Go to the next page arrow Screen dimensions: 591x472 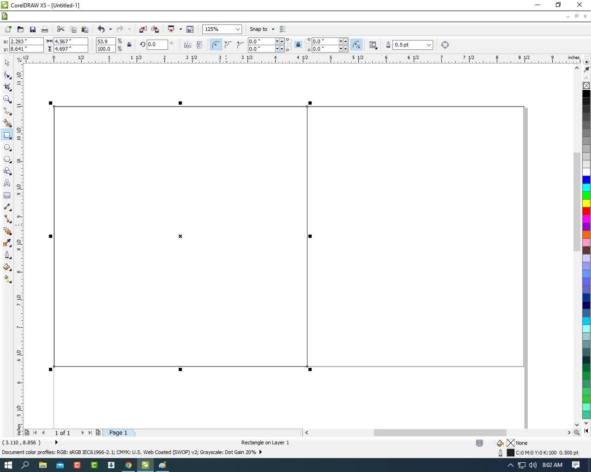point(83,433)
